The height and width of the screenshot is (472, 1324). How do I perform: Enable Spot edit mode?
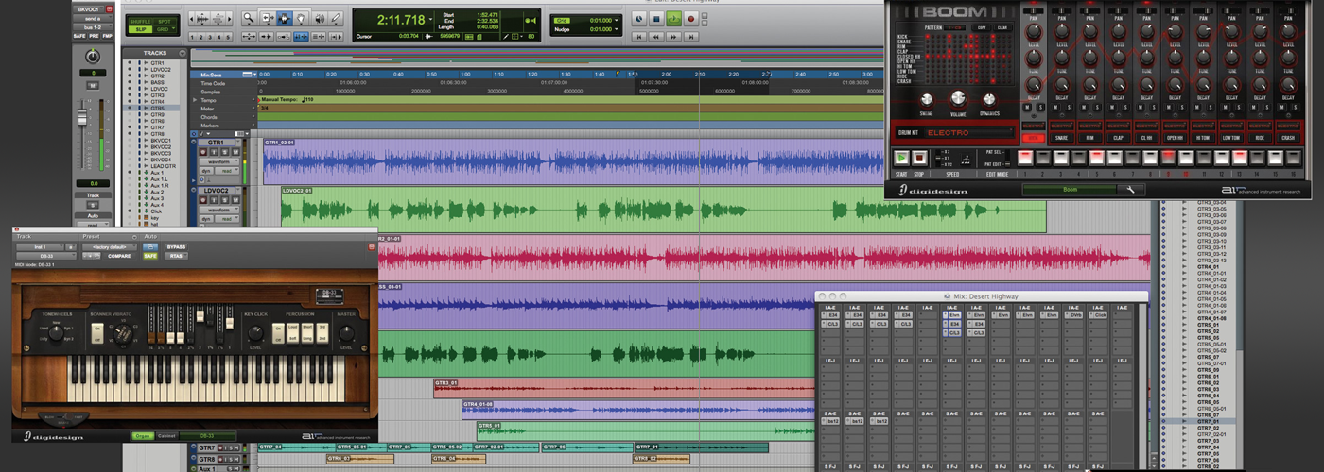click(x=165, y=20)
